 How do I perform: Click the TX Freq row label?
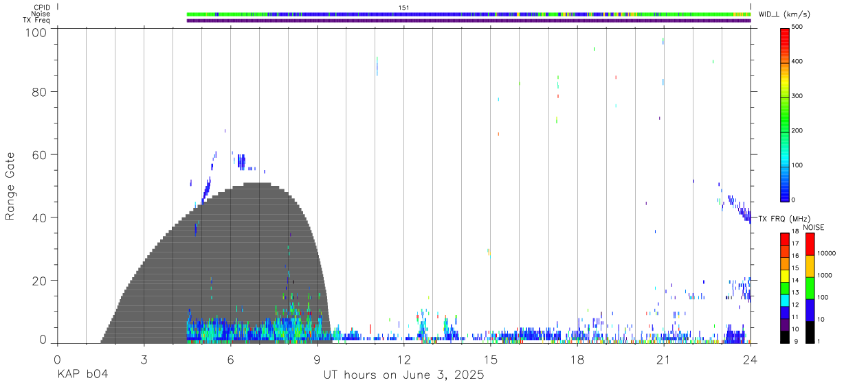[x=37, y=21]
